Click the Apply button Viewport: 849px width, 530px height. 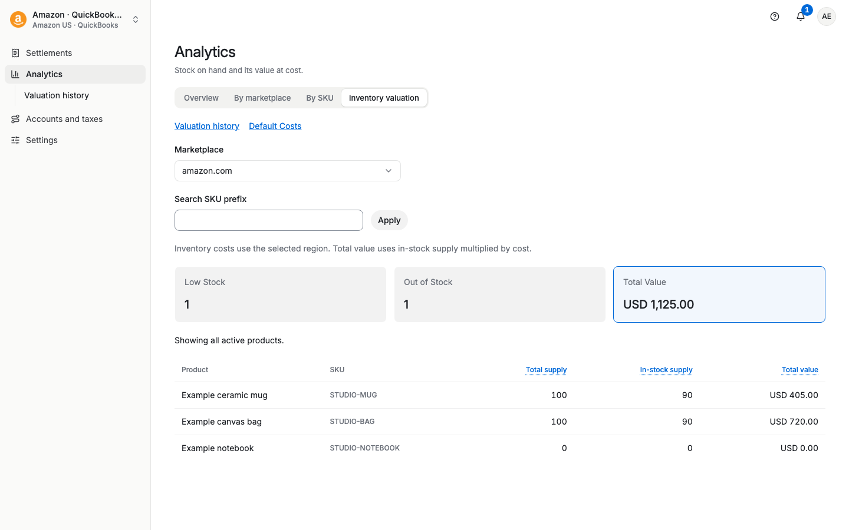tap(389, 220)
